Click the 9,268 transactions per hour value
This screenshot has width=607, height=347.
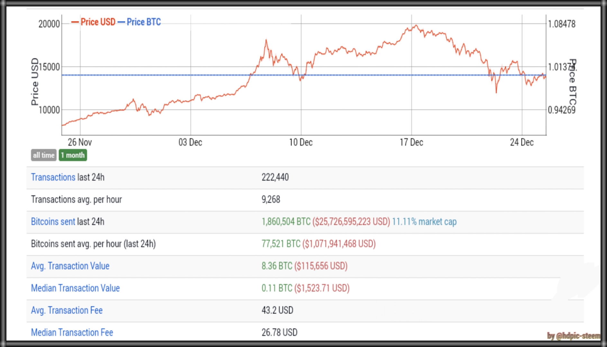[x=271, y=200]
